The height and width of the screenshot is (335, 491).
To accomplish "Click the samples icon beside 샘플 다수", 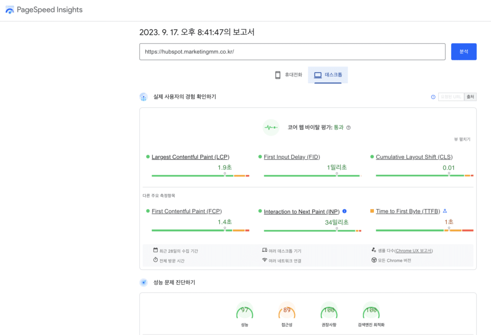I will [374, 250].
